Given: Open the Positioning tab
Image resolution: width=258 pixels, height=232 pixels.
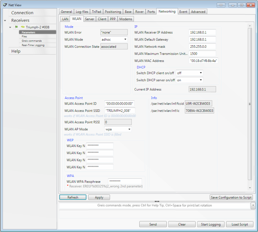Looking at the screenshot, I should (x=113, y=12).
